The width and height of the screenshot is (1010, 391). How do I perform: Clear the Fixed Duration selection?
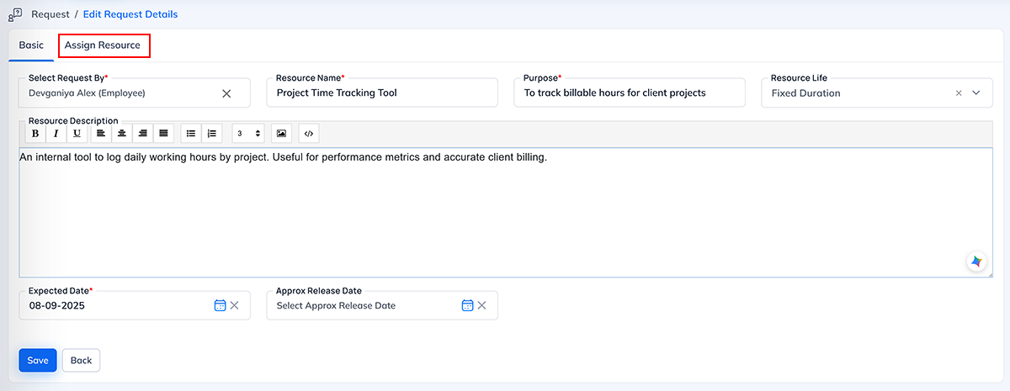coord(959,93)
